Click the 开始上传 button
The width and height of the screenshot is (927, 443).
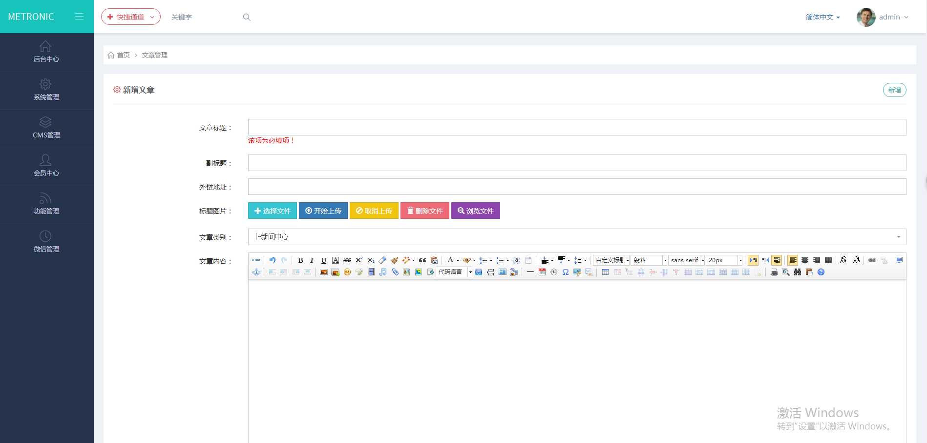(323, 211)
